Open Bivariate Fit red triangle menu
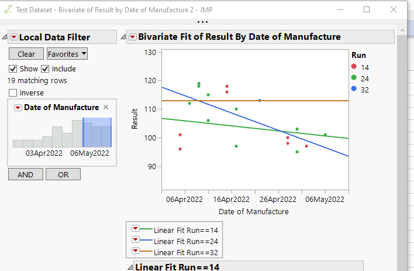This screenshot has height=271, width=414. click(133, 37)
